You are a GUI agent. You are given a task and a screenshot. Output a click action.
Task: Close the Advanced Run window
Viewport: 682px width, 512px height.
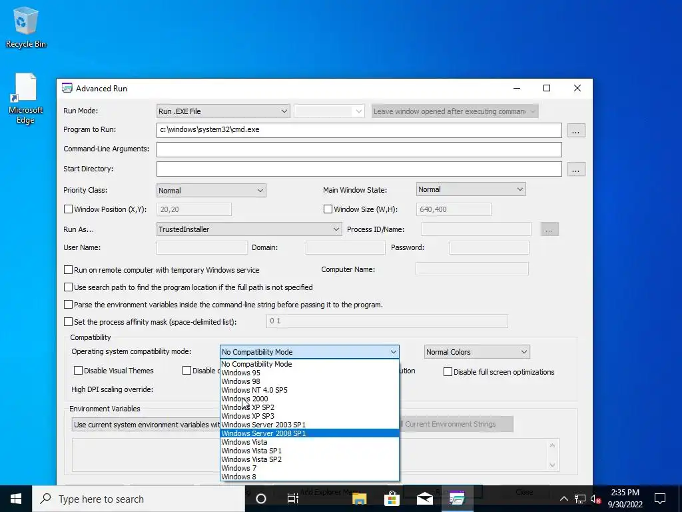(x=577, y=89)
